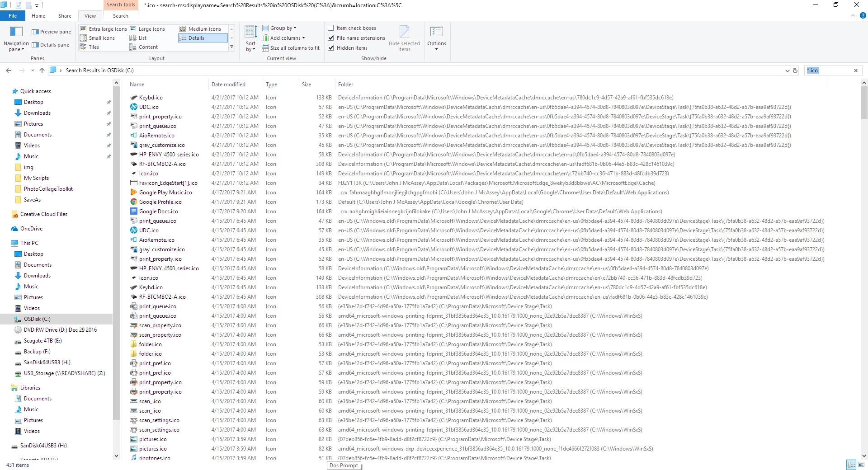Image resolution: width=868 pixels, height=470 pixels.
Task: Uncheck Hidden items
Action: click(347, 48)
